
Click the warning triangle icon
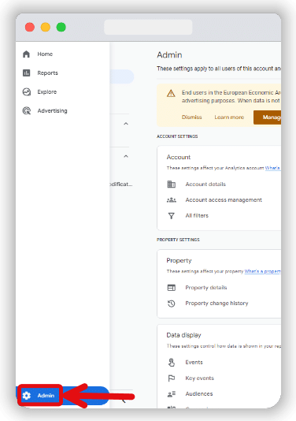coord(171,94)
